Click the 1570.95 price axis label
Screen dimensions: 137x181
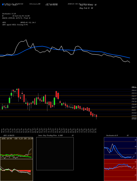[x=134, y=115]
